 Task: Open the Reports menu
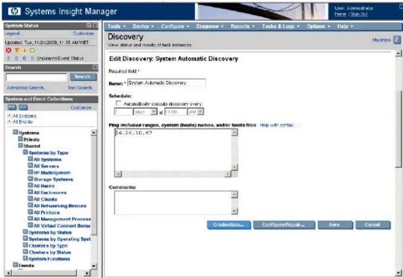243,26
